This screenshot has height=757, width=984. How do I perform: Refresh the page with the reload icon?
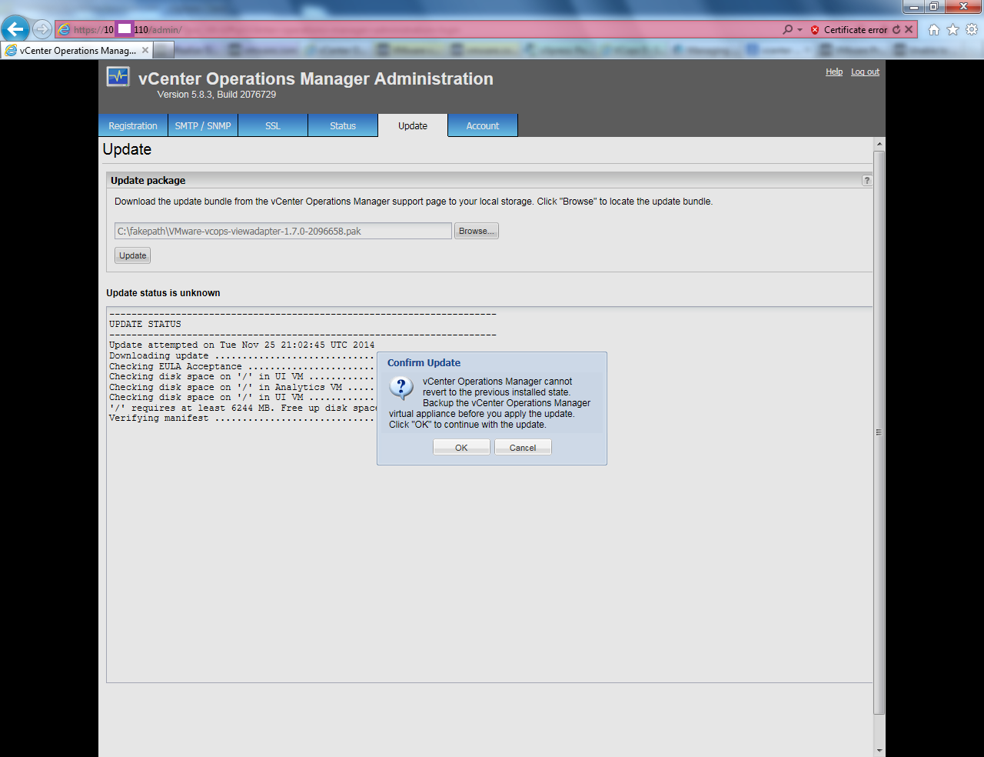point(896,29)
